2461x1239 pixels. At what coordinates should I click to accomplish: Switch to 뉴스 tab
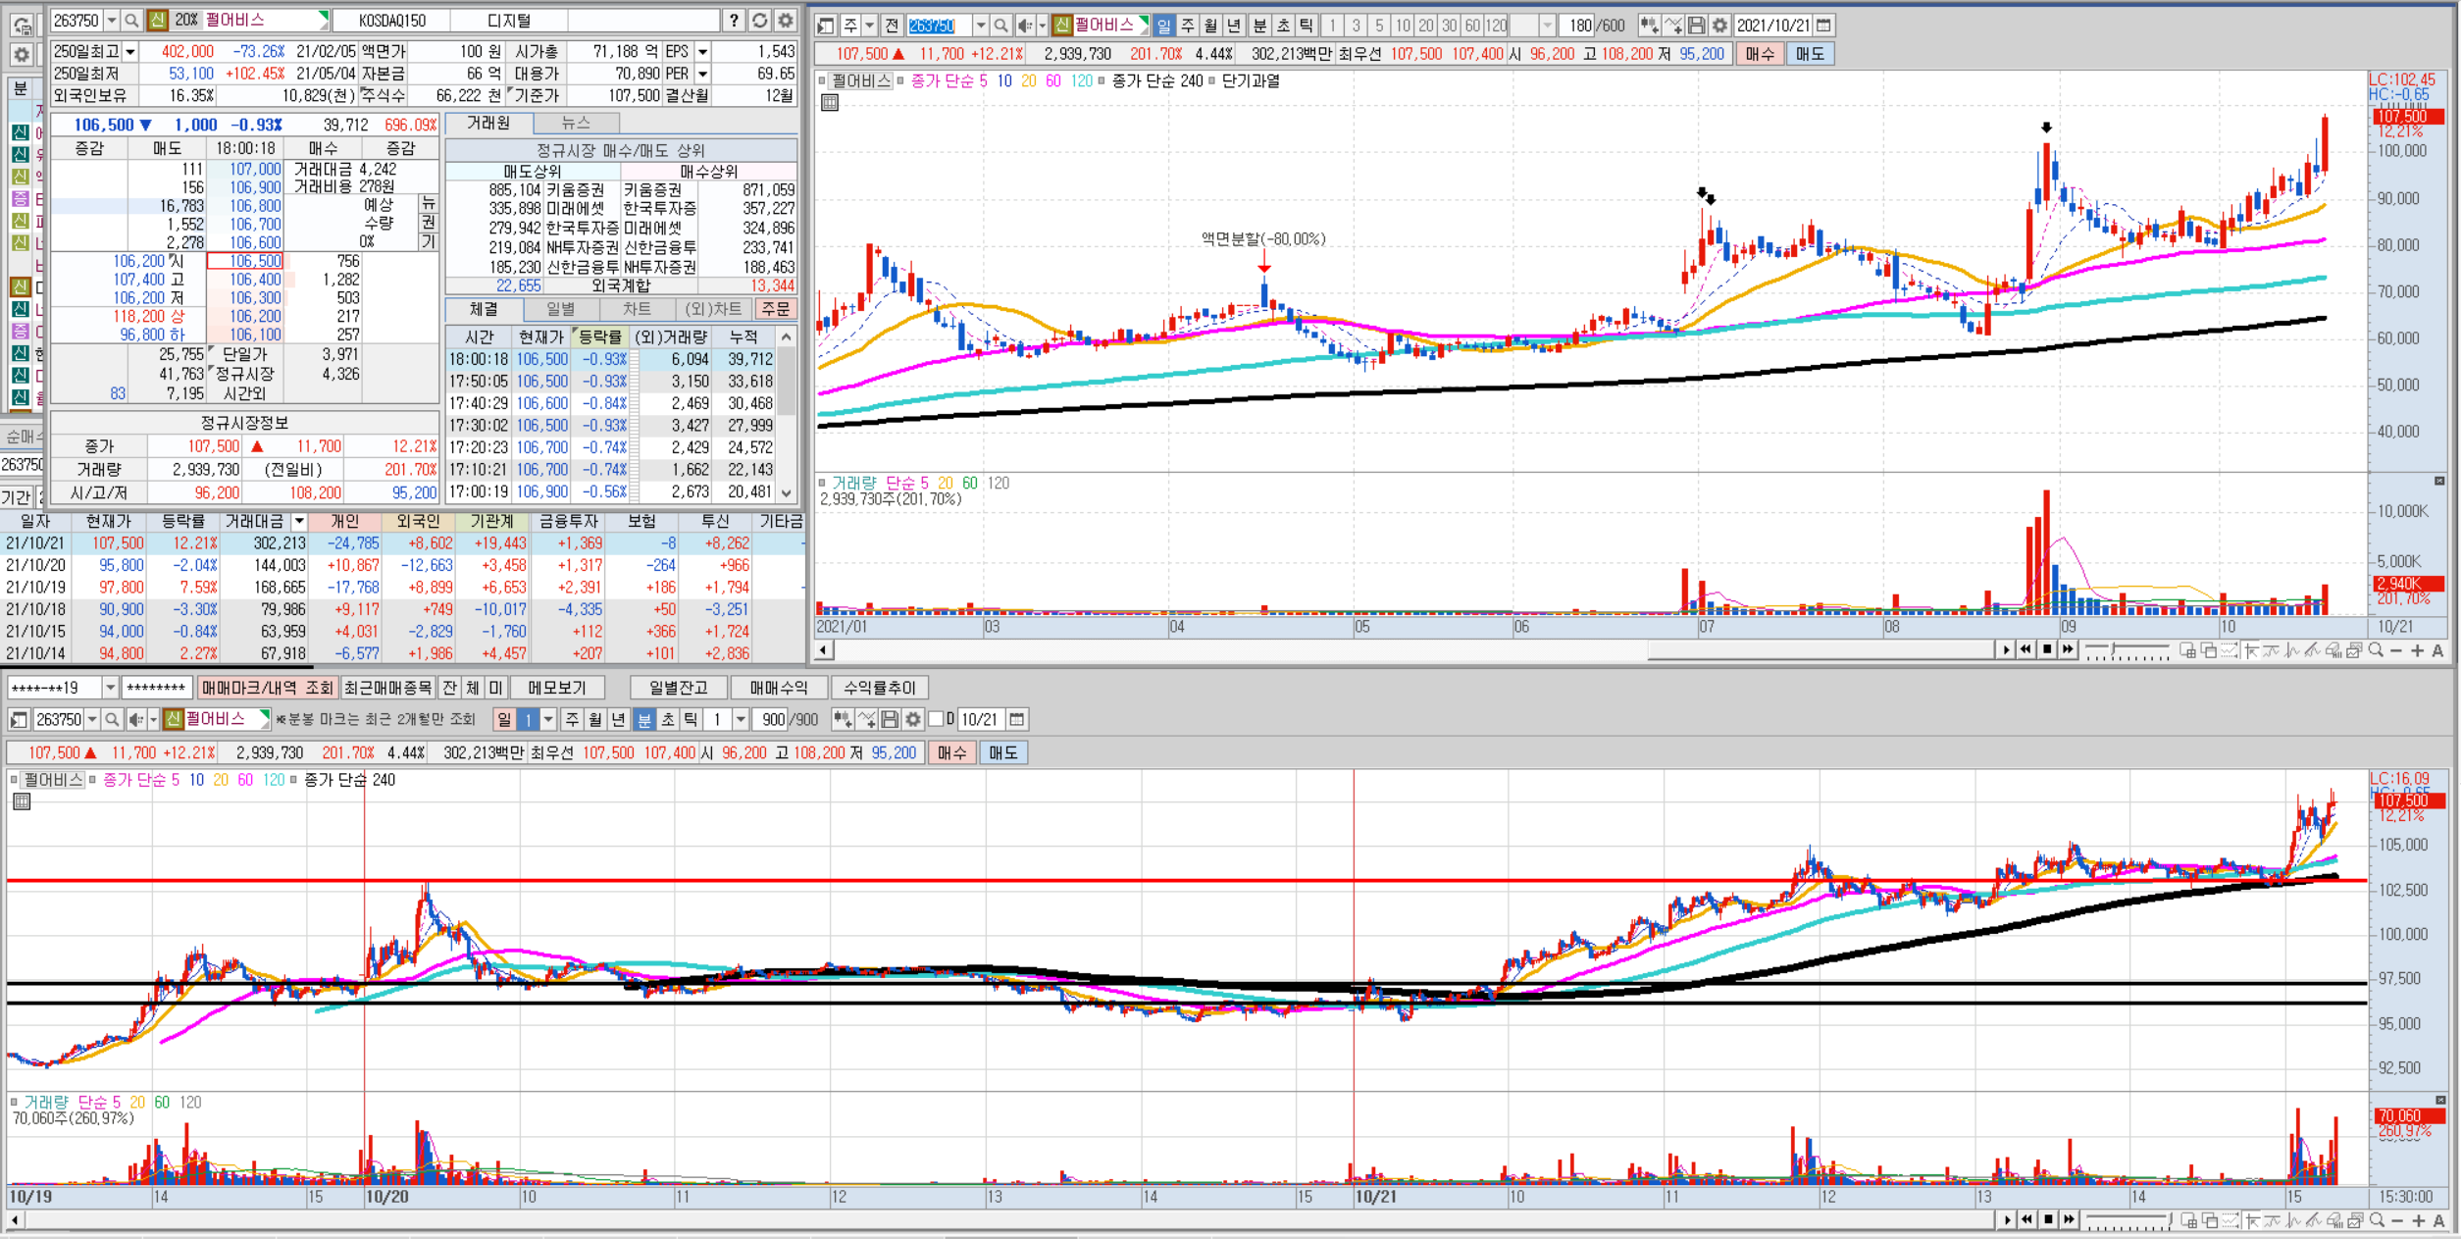tap(576, 123)
